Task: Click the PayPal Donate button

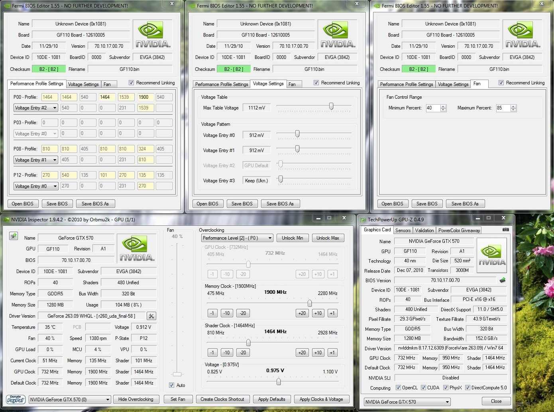Action: [x=16, y=399]
